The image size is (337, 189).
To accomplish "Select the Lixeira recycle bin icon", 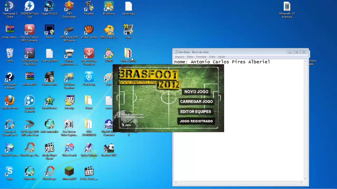I will (x=10, y=55).
